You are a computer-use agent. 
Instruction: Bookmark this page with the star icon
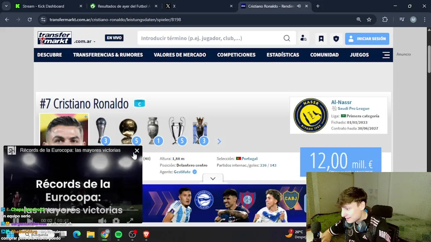(x=369, y=19)
